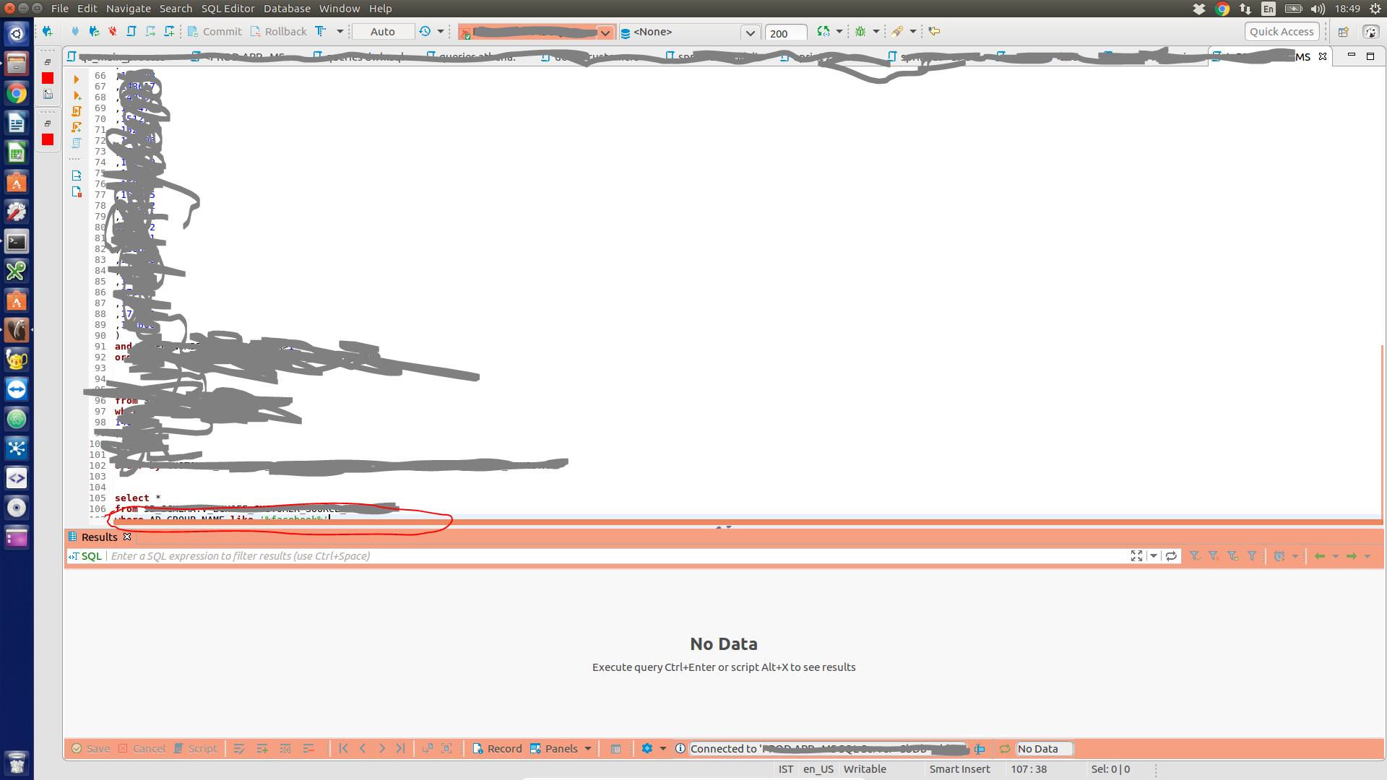Click the New SQL script plus icon
The image size is (1387, 780).
click(169, 31)
